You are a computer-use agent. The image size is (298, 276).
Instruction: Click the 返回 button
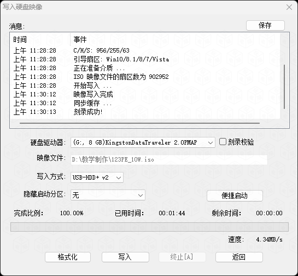coord(239,257)
